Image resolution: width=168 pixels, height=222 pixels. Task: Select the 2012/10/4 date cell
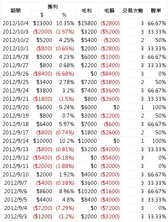click(16, 23)
